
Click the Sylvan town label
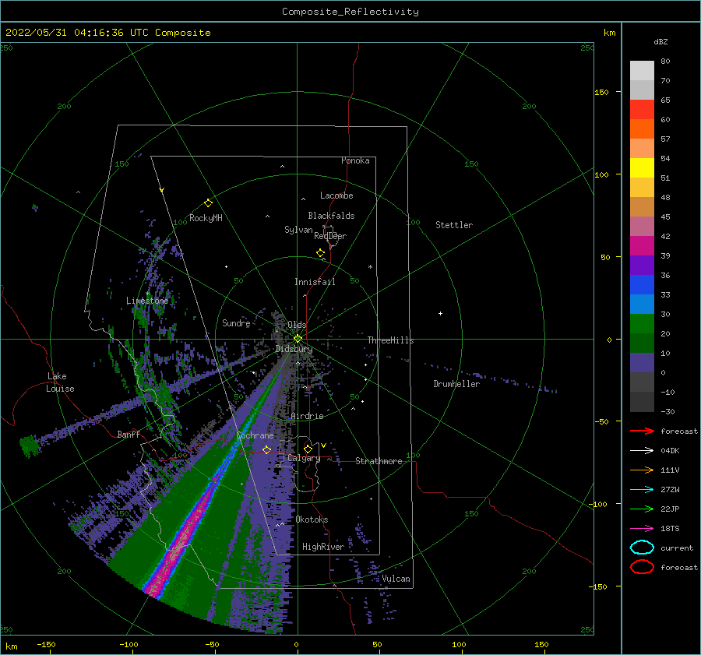[x=298, y=230]
